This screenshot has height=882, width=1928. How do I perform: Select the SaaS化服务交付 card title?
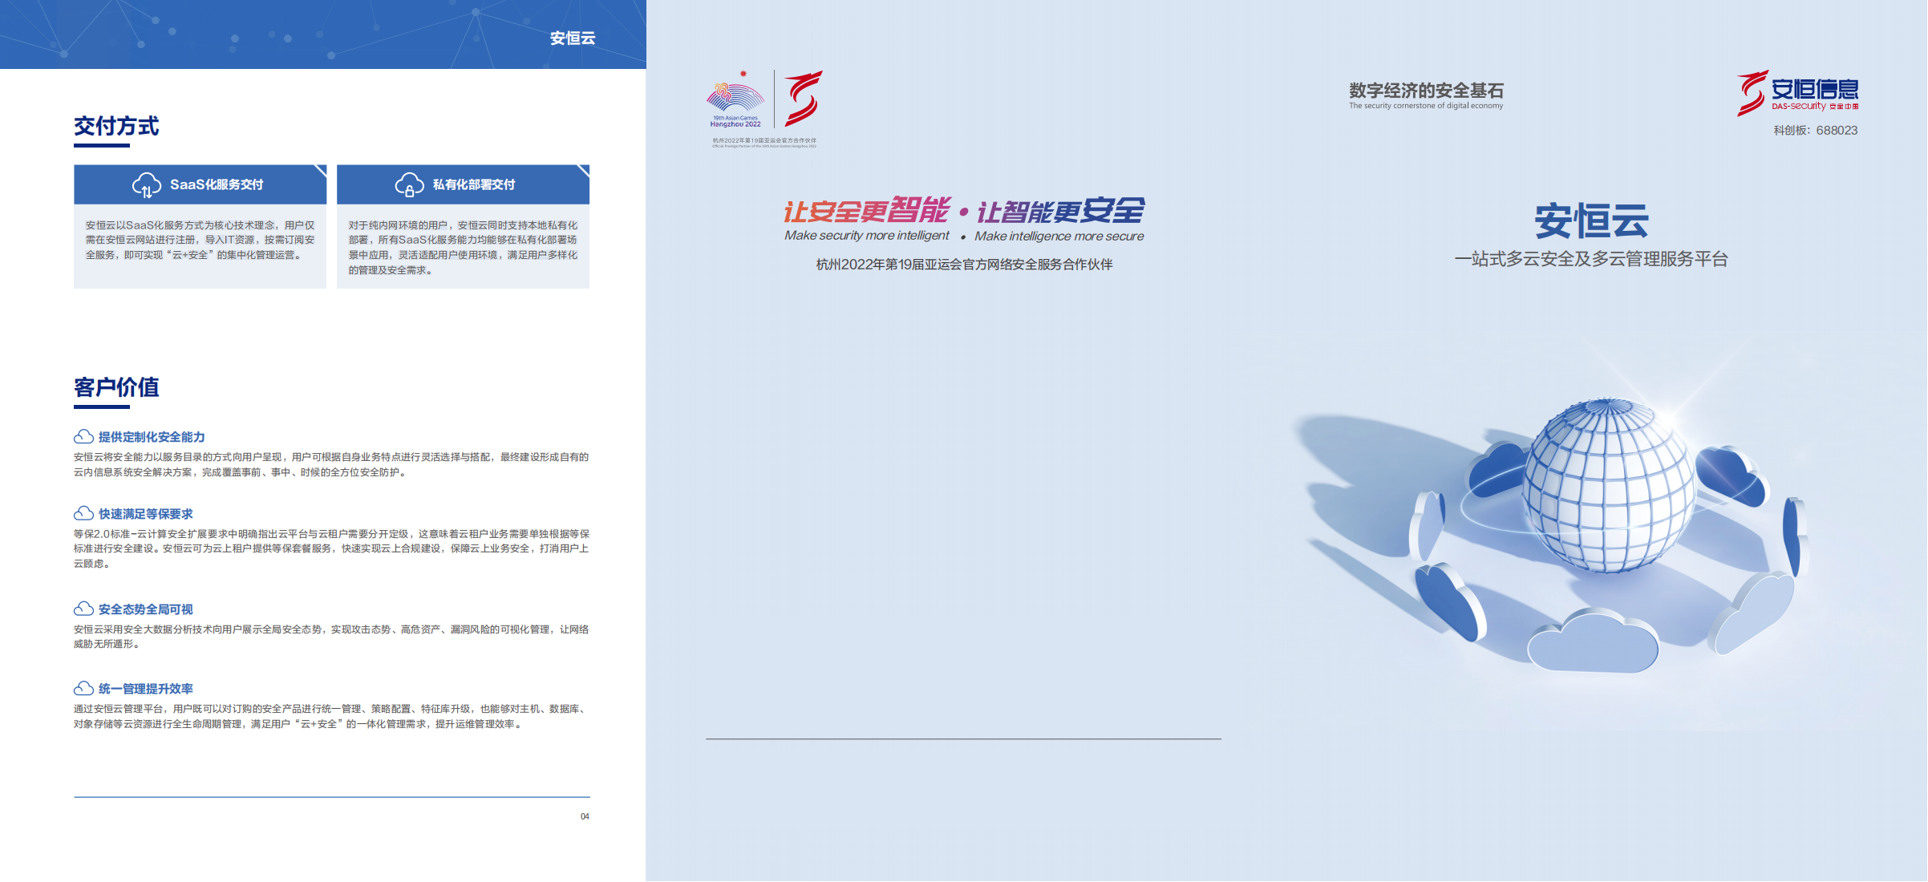[x=217, y=185]
